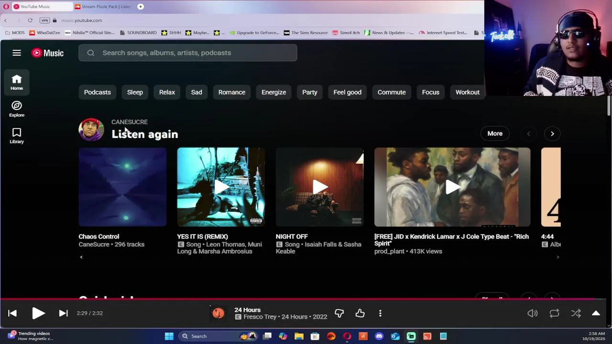Viewport: 612px width, 344px height.
Task: Click the YouTube Music logo
Action: 47,53
